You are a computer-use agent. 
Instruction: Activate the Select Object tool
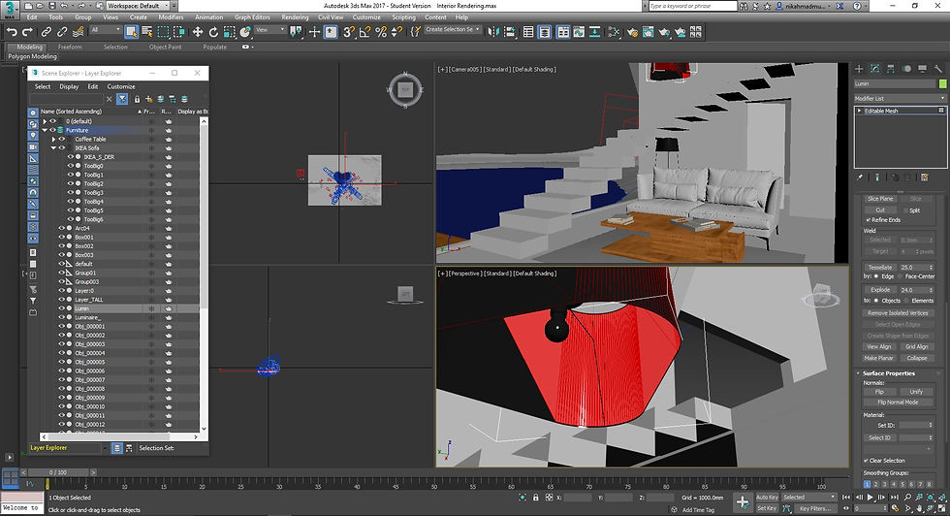coord(131,32)
